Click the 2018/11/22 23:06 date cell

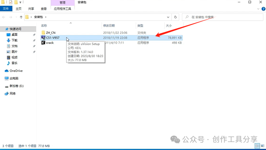(x=115, y=33)
